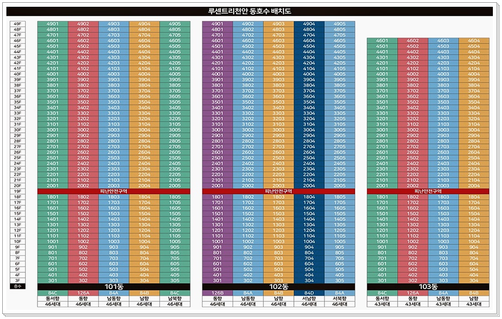Select unit 302 in 101동
Screen dimensions: 502x319
pos(83,280)
